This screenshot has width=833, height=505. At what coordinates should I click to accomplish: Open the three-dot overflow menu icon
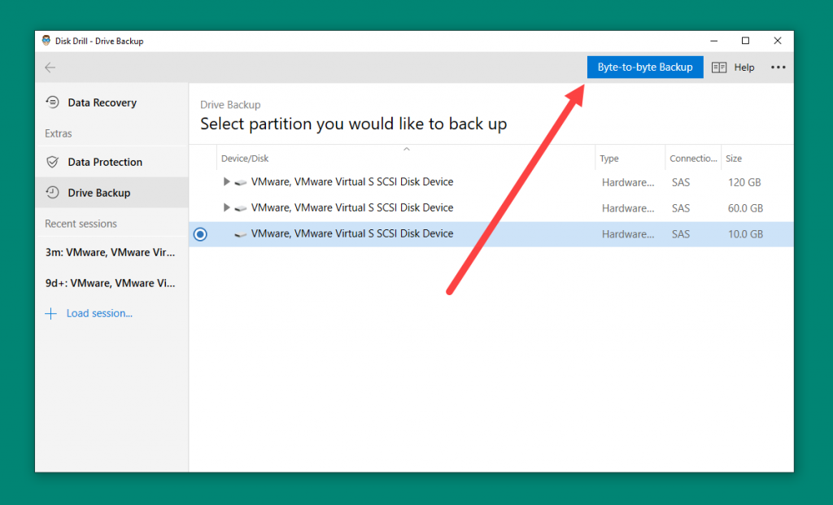pyautogui.click(x=778, y=67)
